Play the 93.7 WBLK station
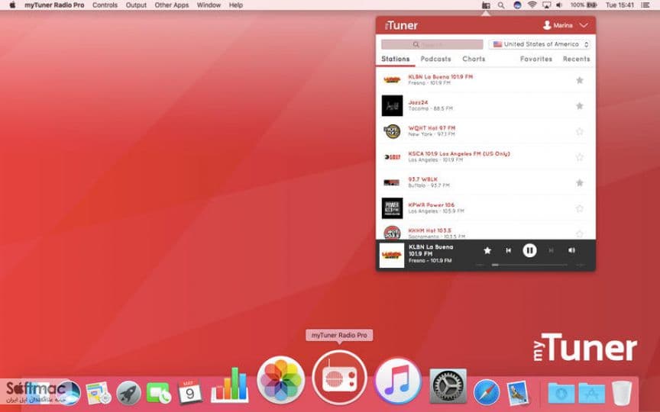The height and width of the screenshot is (412, 660). [x=485, y=182]
